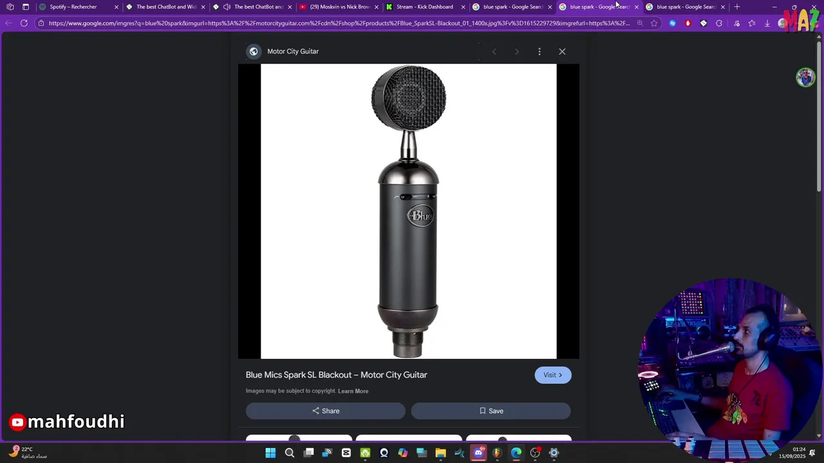Screen dimensions: 824x463
Task: Open a new browser tab
Action: click(737, 7)
